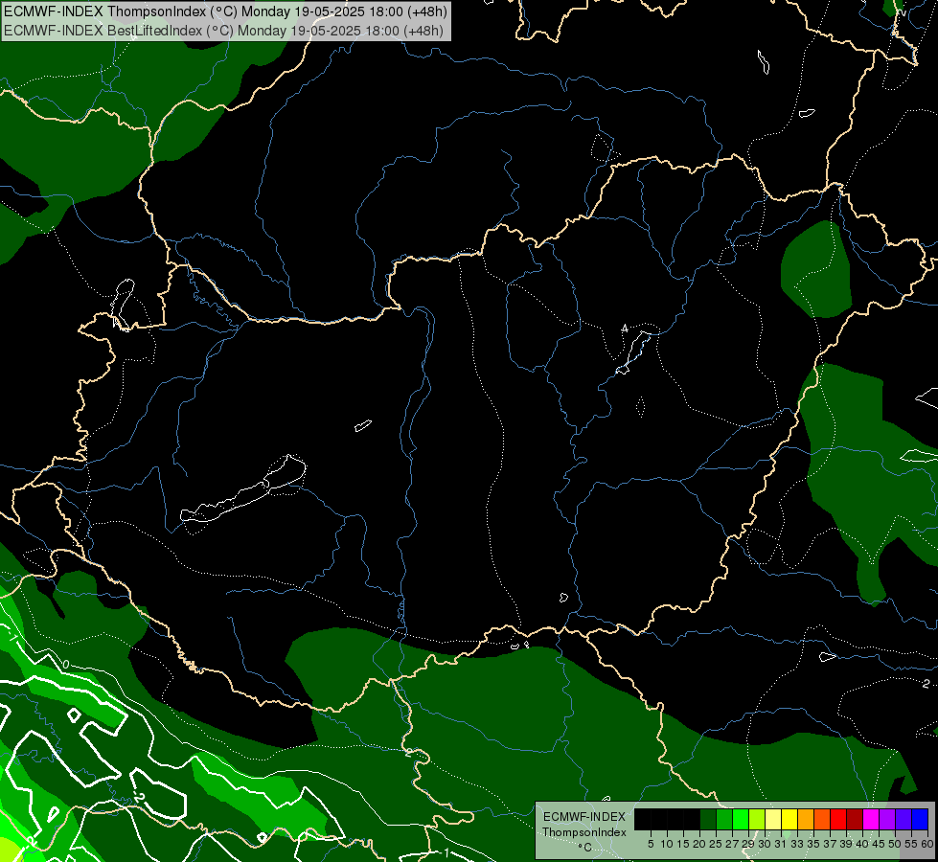The width and height of the screenshot is (938, 862).
Task: Select the orange 33–35 legend swatch
Action: (x=806, y=818)
